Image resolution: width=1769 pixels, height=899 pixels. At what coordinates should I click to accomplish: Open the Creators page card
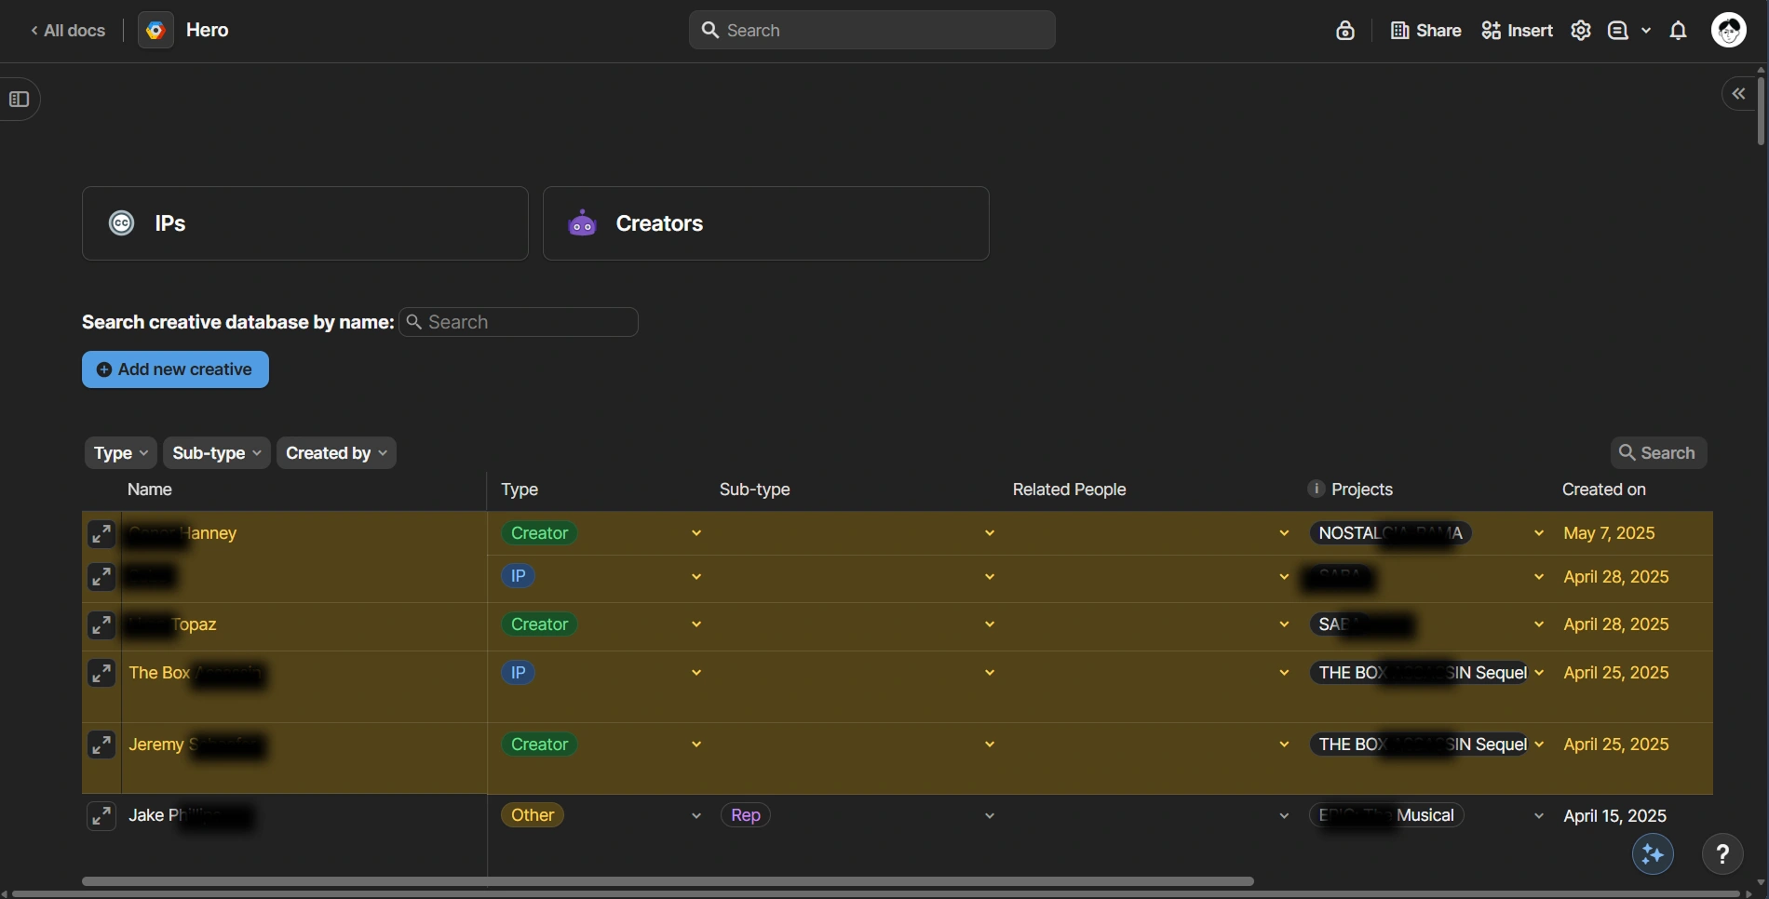765,223
